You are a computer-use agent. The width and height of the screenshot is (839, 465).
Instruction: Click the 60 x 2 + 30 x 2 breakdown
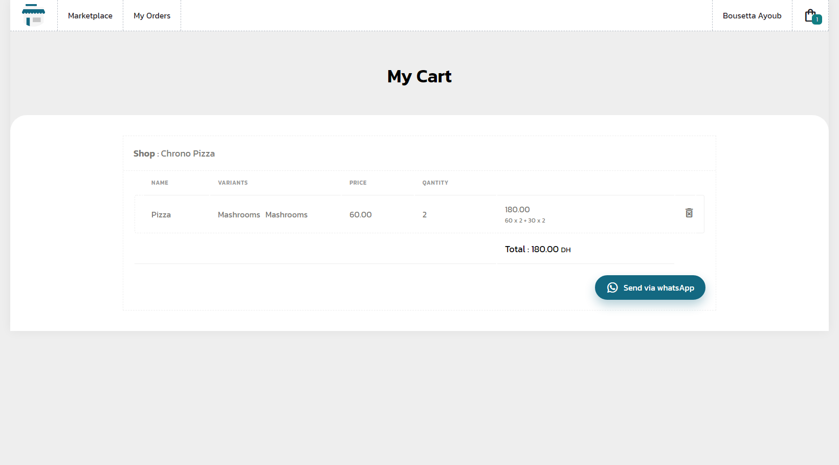coord(525,220)
